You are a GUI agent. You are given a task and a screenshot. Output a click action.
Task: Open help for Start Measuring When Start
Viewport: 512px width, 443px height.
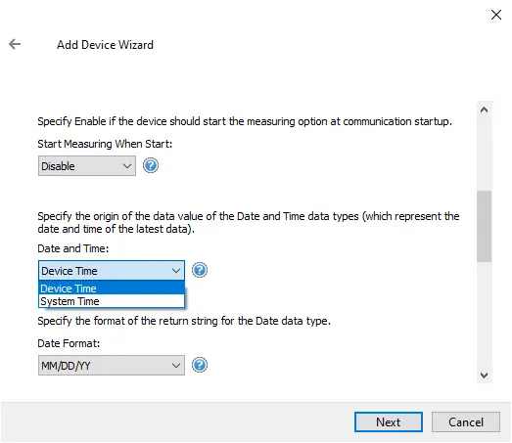click(x=151, y=165)
